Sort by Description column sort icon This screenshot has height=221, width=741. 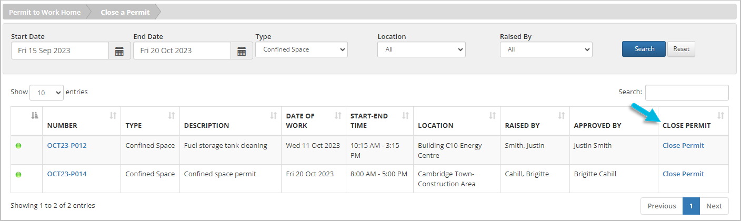point(273,116)
